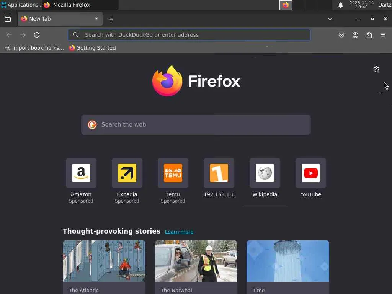
Task: Click the date and time clock
Action: pos(361,5)
